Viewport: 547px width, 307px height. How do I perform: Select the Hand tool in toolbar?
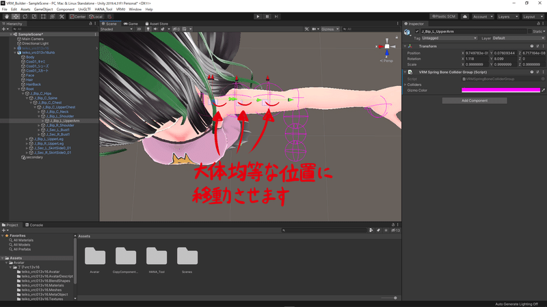pos(7,16)
